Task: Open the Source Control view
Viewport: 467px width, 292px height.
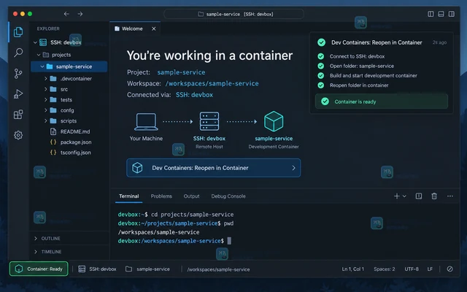Action: 18,73
